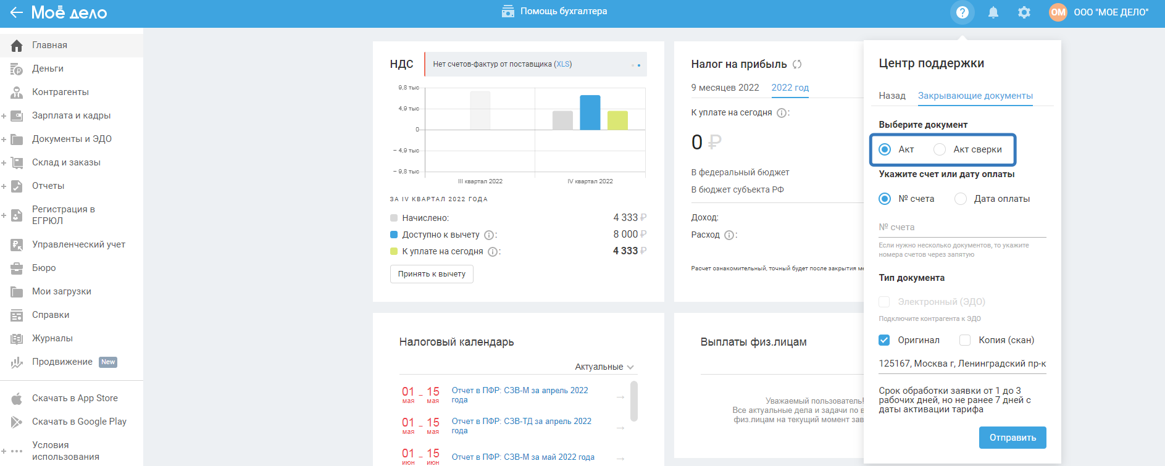Viewport: 1165px width, 466px height.
Task: Click the № счета input field
Action: (961, 227)
